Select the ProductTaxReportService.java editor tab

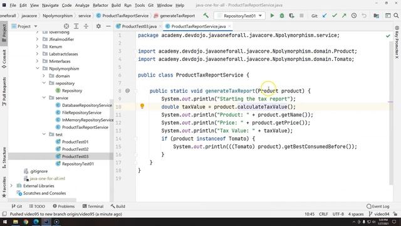198,26
